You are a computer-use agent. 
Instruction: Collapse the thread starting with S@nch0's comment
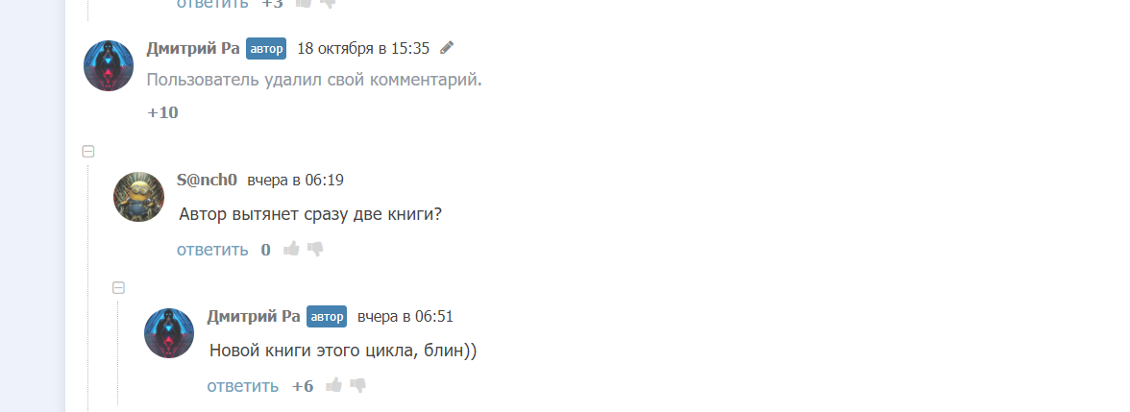pyautogui.click(x=88, y=151)
